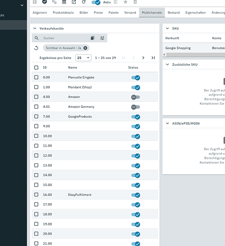This screenshot has width=225, height=246.
Task: Click the SKU table horizontal scrollbar
Action: tap(195, 55)
